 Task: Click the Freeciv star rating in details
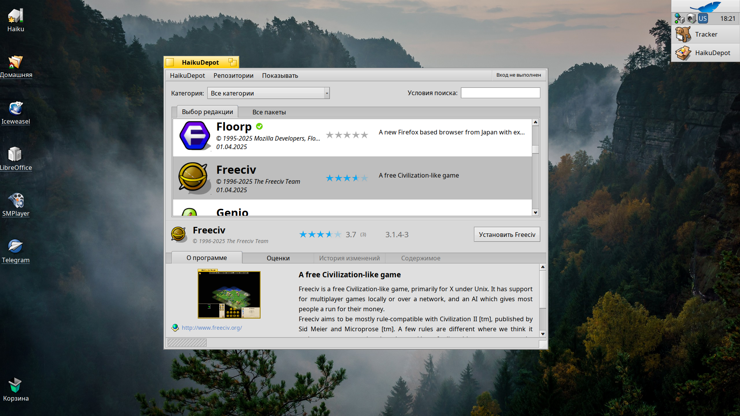(x=320, y=235)
